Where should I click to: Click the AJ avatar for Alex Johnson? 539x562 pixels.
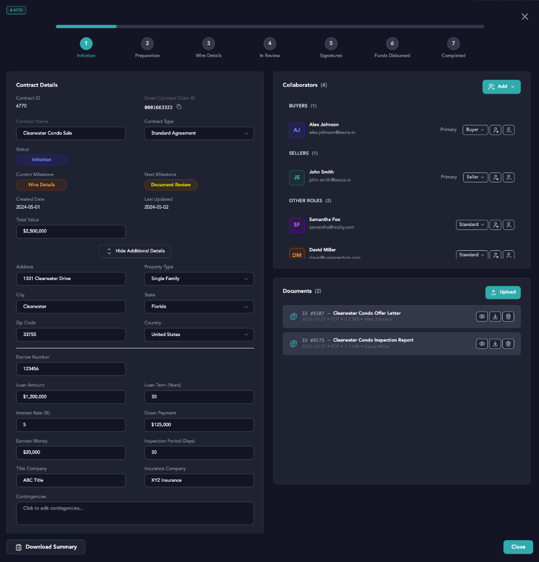297,130
